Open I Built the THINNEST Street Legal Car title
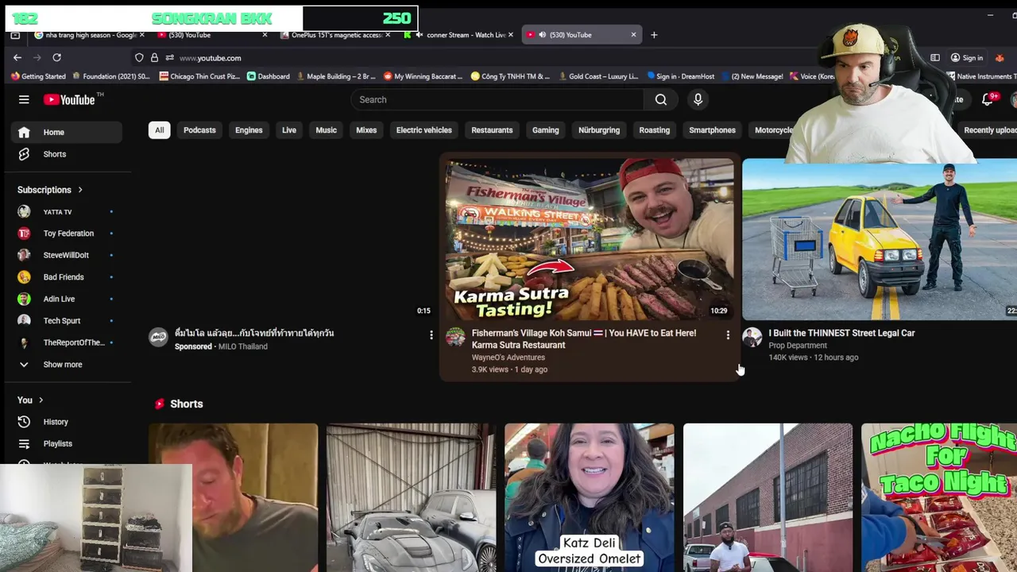Image resolution: width=1017 pixels, height=572 pixels. 841,333
